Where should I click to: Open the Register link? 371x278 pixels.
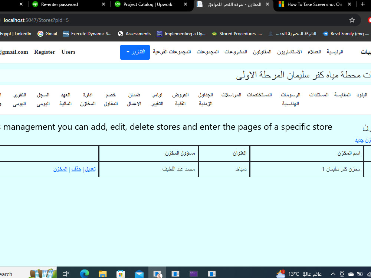pyautogui.click(x=45, y=52)
